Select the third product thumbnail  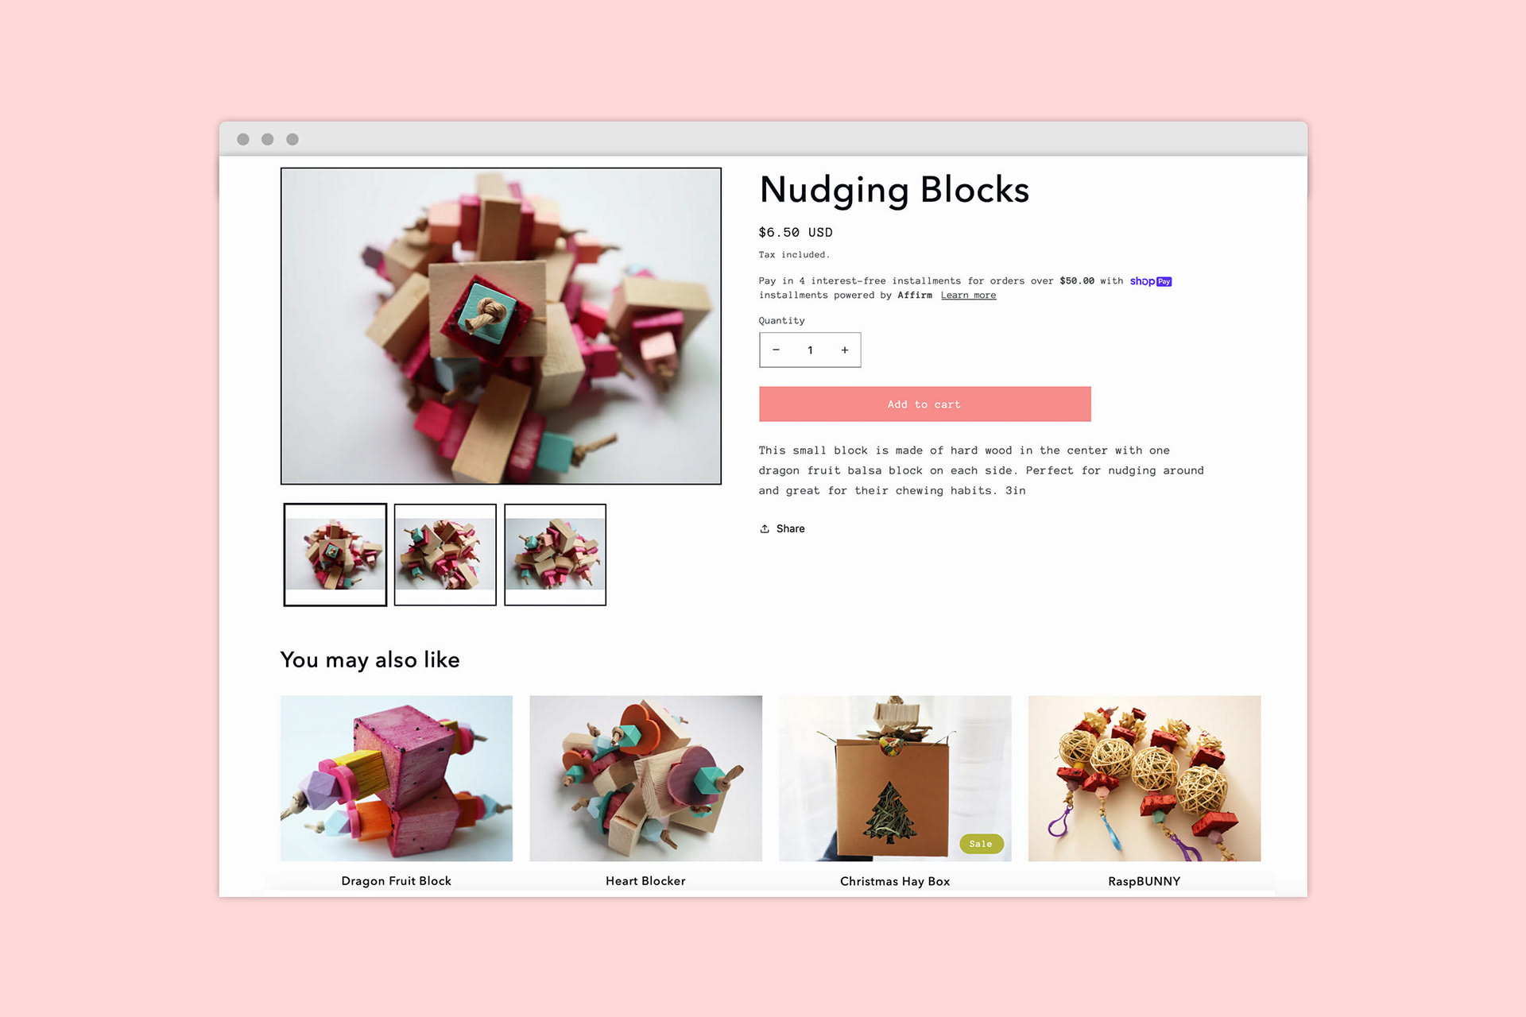click(556, 555)
